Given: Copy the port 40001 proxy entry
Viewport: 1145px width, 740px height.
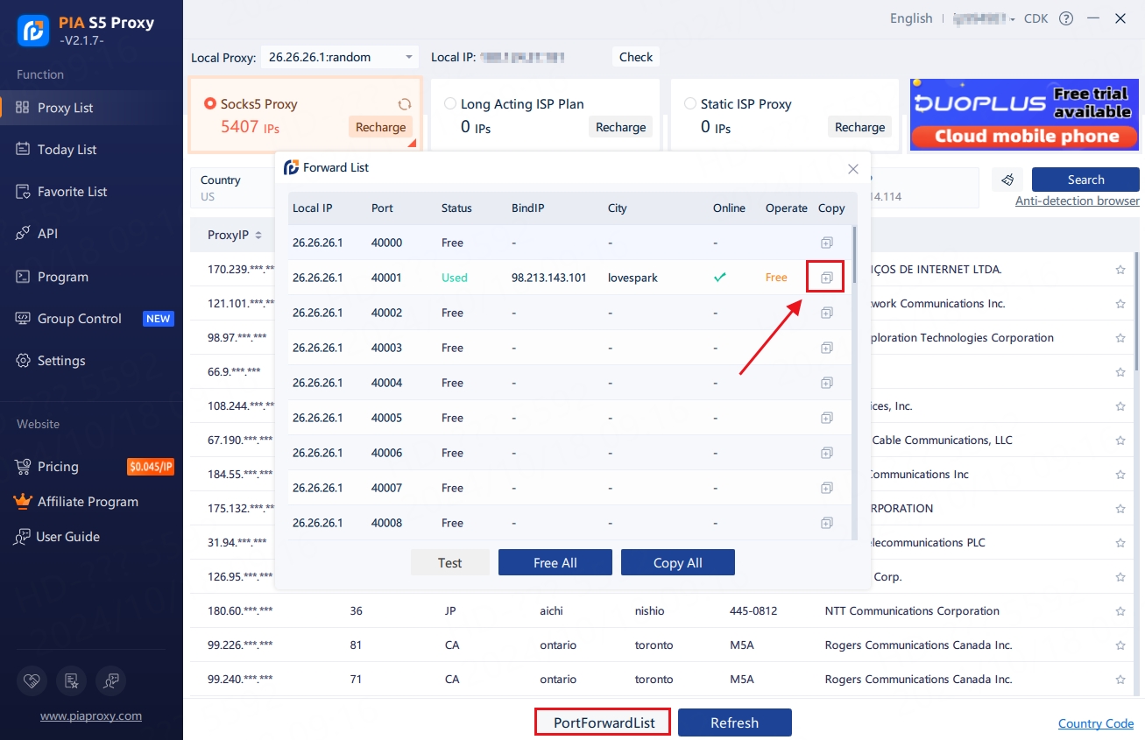Looking at the screenshot, I should [x=825, y=278].
